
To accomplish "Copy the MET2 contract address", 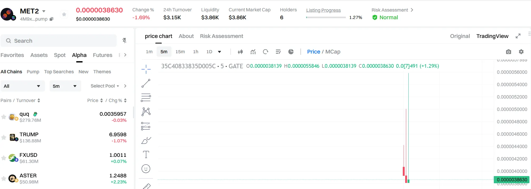I will pyautogui.click(x=51, y=19).
